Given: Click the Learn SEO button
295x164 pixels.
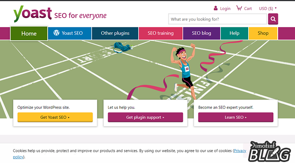Looking at the screenshot, I should pos(236,117).
